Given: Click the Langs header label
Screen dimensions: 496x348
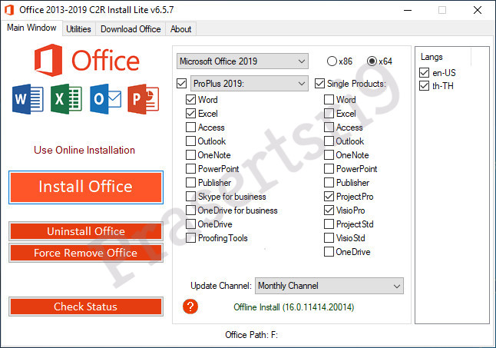Looking at the screenshot, I should [x=432, y=57].
